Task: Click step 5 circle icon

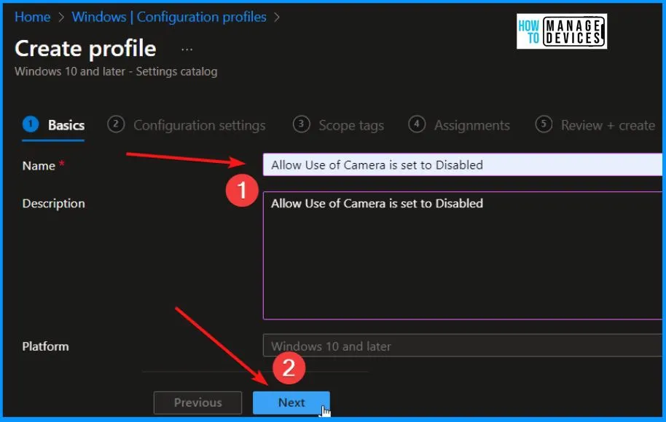Action: coord(544,124)
